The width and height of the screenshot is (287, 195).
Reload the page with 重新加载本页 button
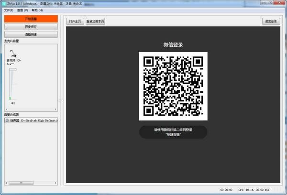click(95, 21)
